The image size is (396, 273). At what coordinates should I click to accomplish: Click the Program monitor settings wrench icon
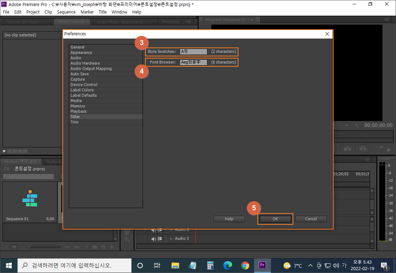pos(356,125)
